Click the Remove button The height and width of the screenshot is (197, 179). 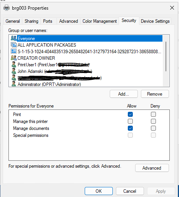(155, 94)
